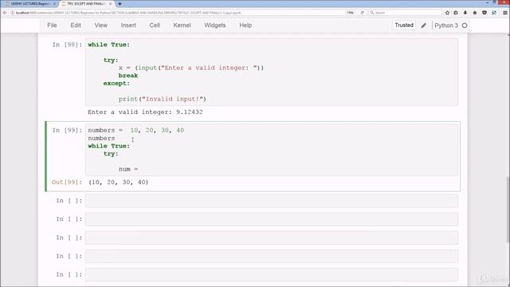The image size is (510, 287).
Task: Click the toolbar icon right of Pocket
Action: tap(494, 13)
